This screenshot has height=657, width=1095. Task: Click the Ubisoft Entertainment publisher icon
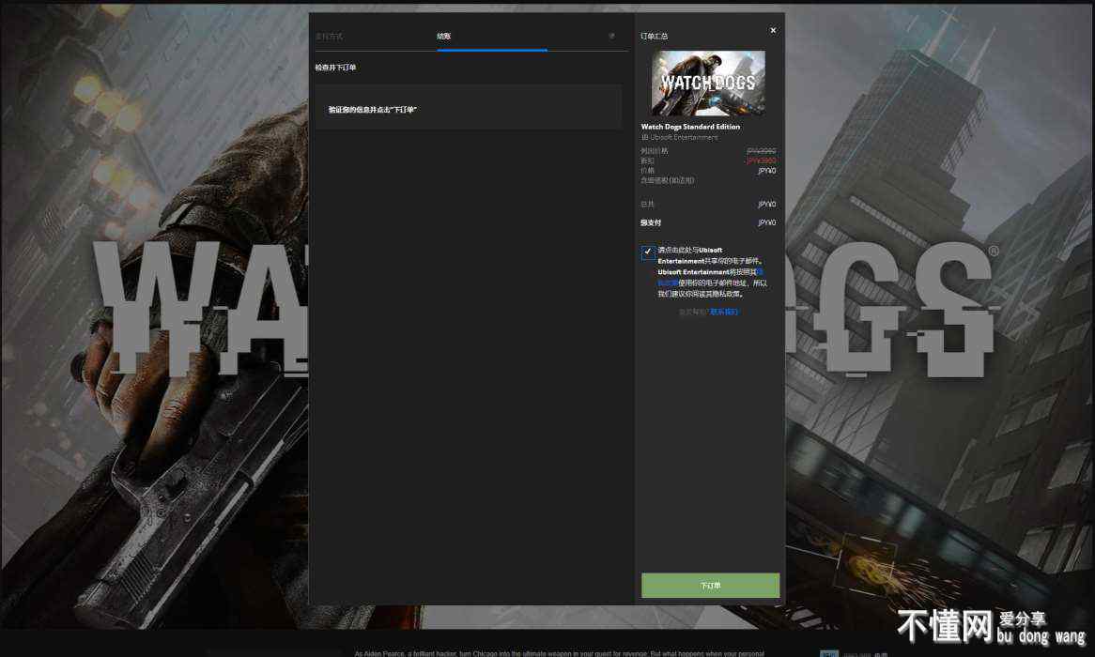tap(645, 138)
